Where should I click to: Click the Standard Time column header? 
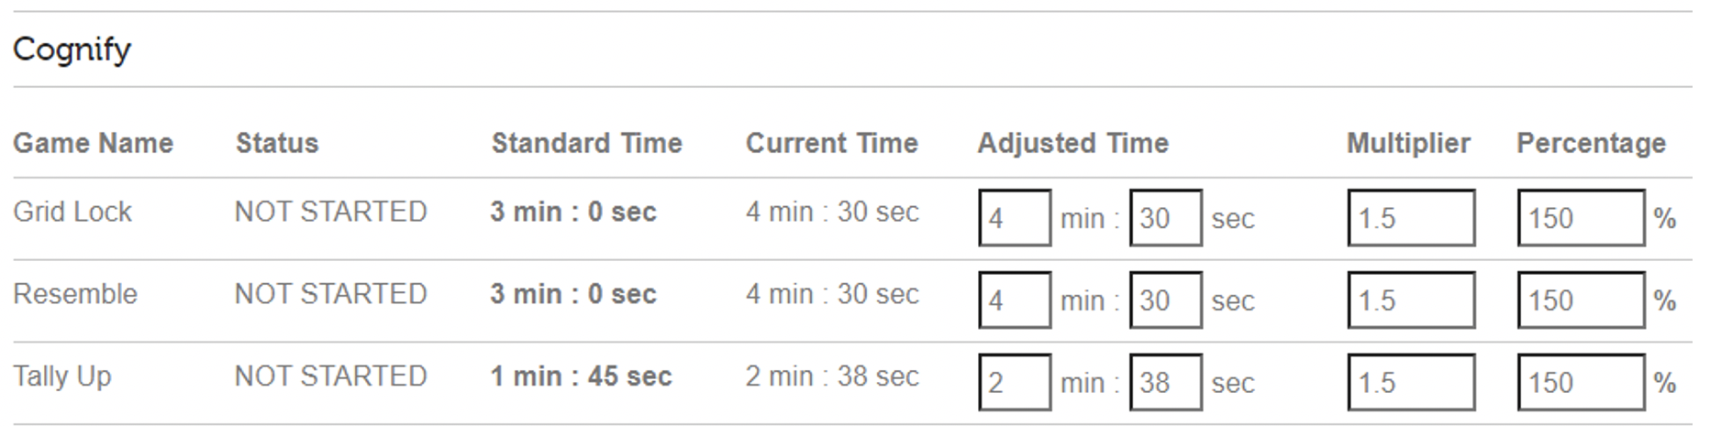point(587,143)
